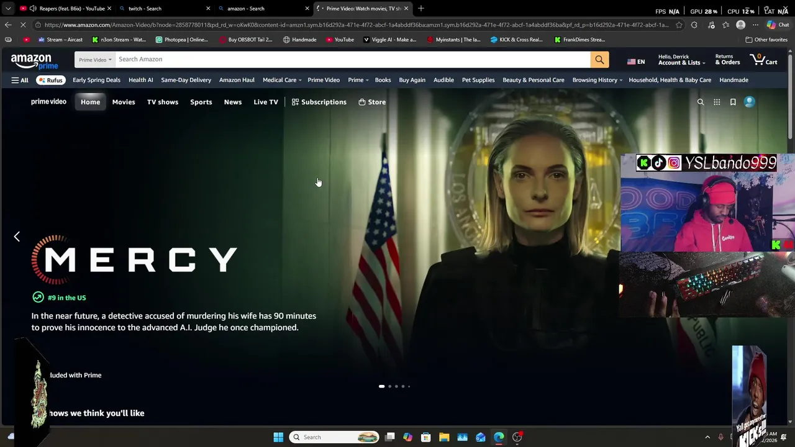Switch to the amazon - Search tab
The image size is (795, 447).
pos(263,8)
